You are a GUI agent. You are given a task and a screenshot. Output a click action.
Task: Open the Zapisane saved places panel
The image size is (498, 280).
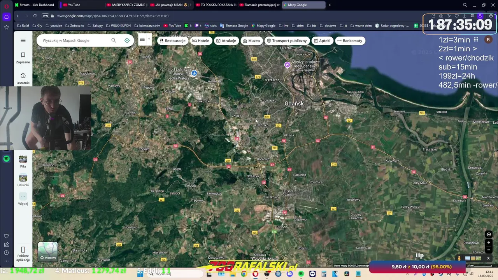coord(23,58)
